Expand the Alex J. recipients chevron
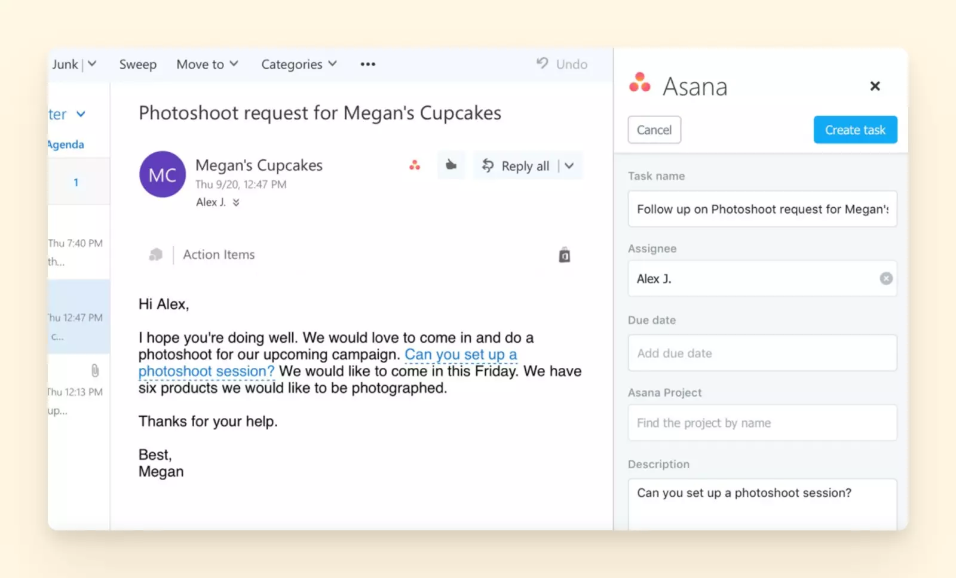The image size is (956, 578). click(236, 202)
